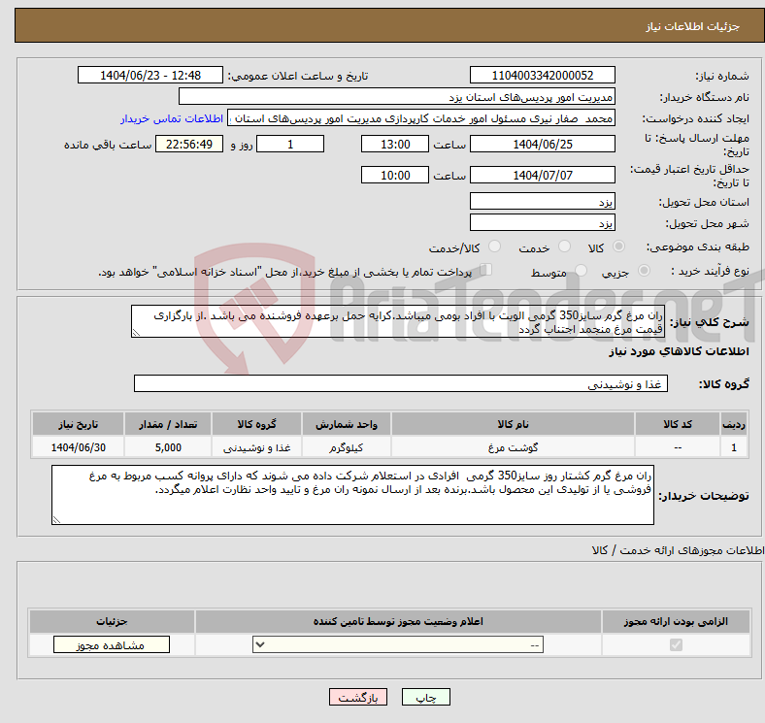The width and height of the screenshot is (765, 723).
Task: Toggle the Islamic treasury payment checkbox
Action: (486, 269)
